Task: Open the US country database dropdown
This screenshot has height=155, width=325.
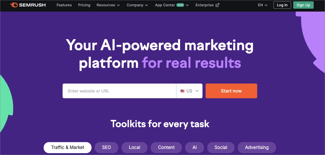Action: 189,91
